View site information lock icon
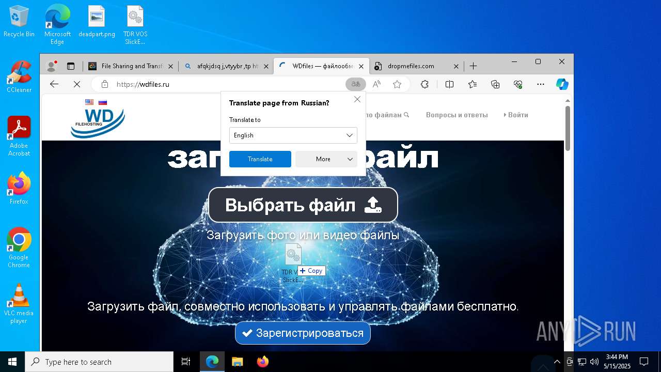Image resolution: width=661 pixels, height=372 pixels. [x=105, y=84]
